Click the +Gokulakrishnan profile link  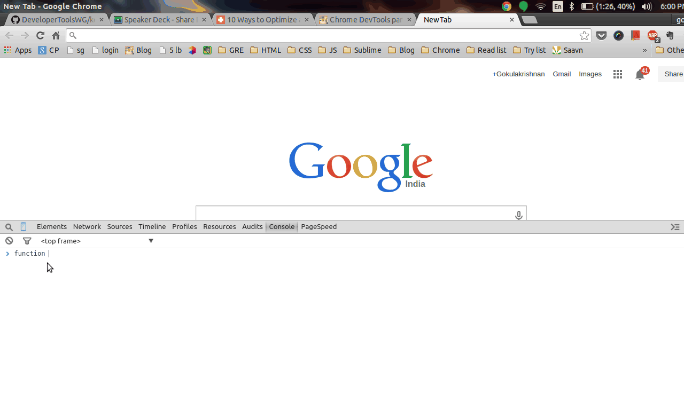pos(518,74)
